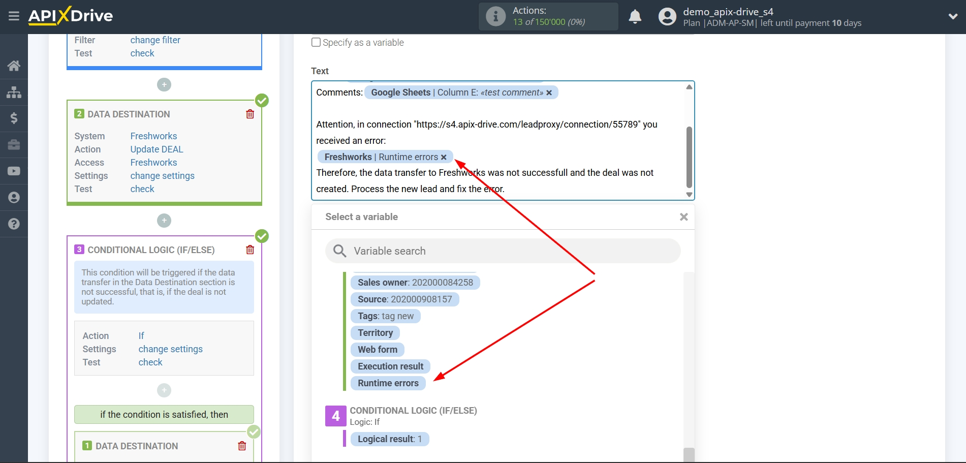The height and width of the screenshot is (463, 966).
Task: Add step below Data Destination block 2
Action: (x=164, y=221)
